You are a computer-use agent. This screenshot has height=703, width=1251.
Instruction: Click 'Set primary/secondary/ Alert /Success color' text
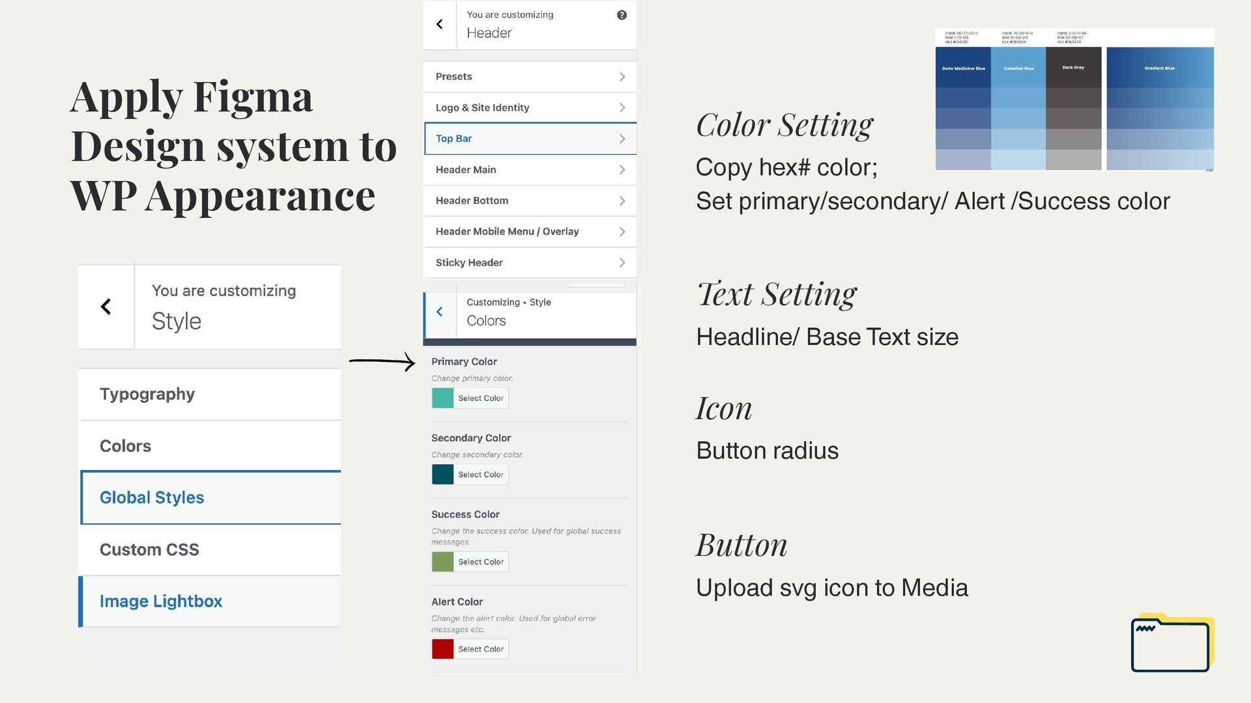[932, 202]
